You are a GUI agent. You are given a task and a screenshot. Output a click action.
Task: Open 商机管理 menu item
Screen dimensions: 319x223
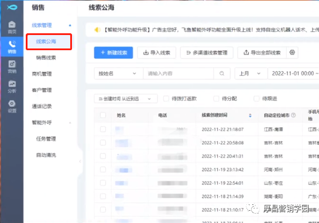click(42, 74)
